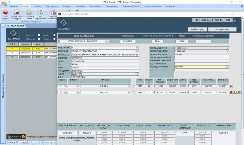
Task: Click the Εξαγωγή Λίστας σε αρχείο icon
Action: tap(17, 12)
